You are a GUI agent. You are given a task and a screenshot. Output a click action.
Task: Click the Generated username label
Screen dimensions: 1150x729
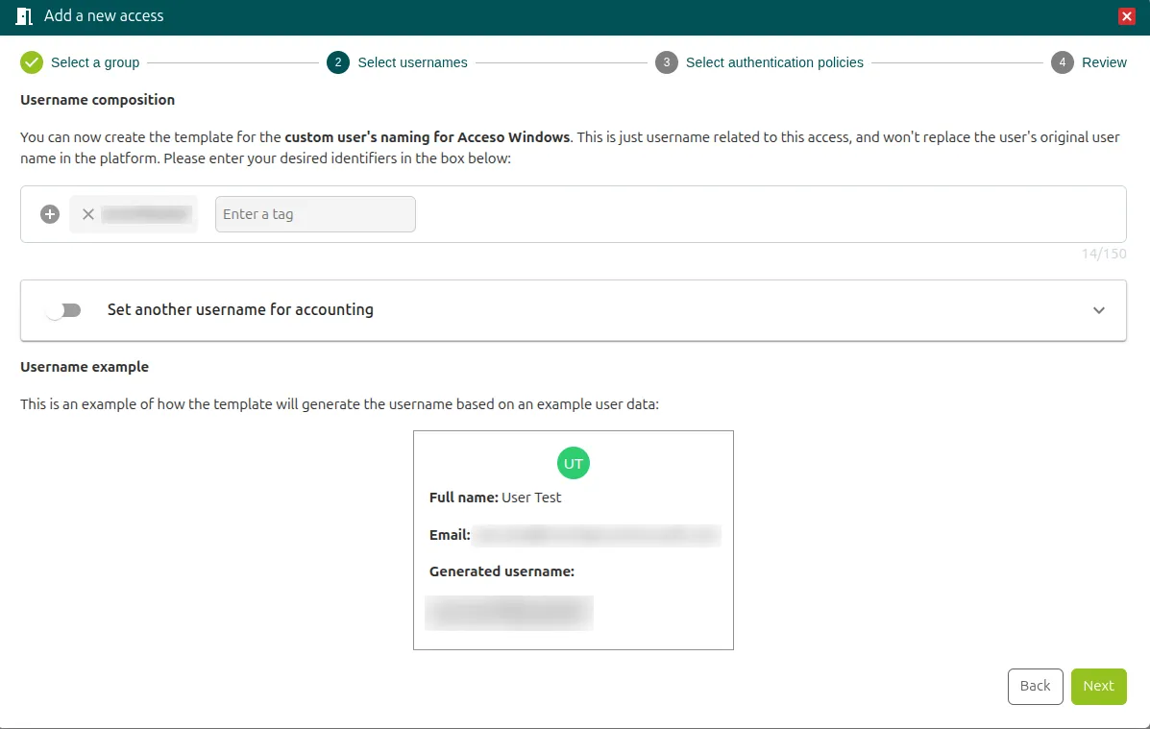pyautogui.click(x=502, y=571)
